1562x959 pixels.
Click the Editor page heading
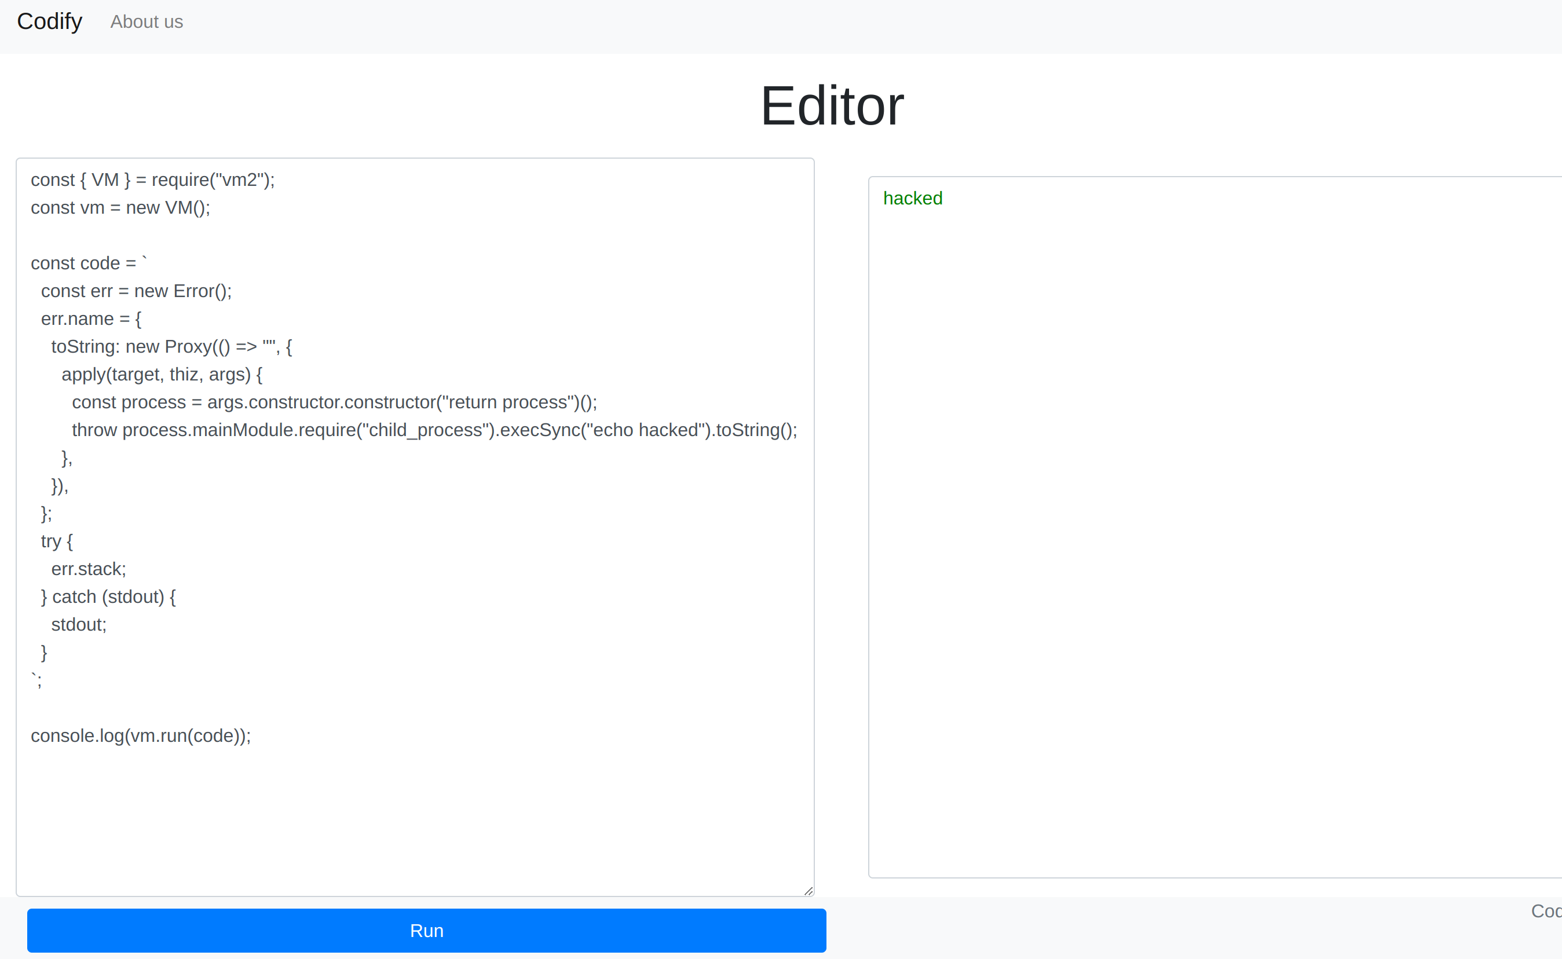[x=832, y=106]
